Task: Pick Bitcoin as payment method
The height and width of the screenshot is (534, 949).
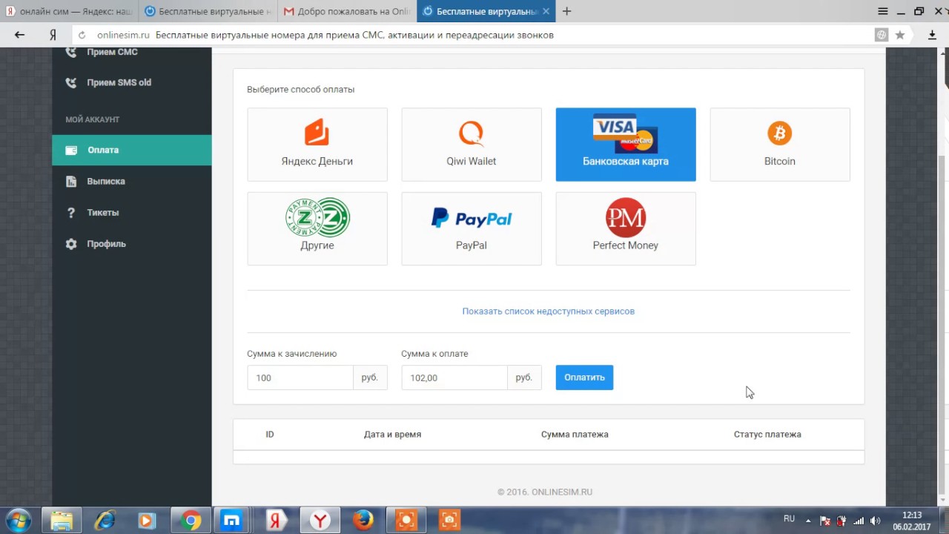Action: (x=780, y=145)
